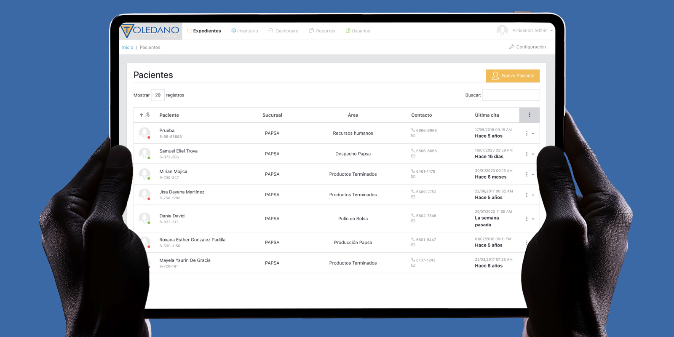Click phone icon beside 6802-7846
This screenshot has width=674, height=337.
pos(413,215)
